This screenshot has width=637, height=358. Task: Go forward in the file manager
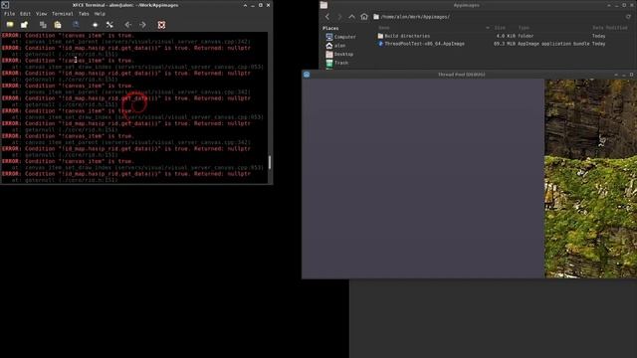click(x=339, y=17)
